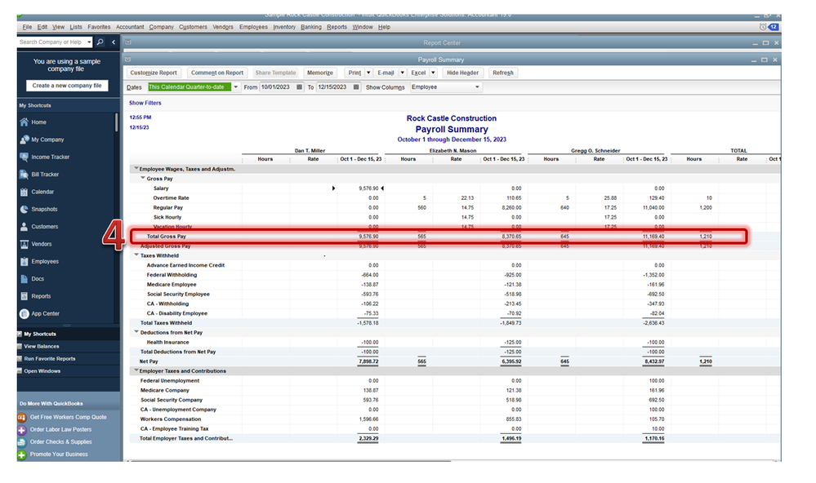Click Get Free Workers Comp Quote icon
This screenshot has height=483, width=816.
point(22,417)
